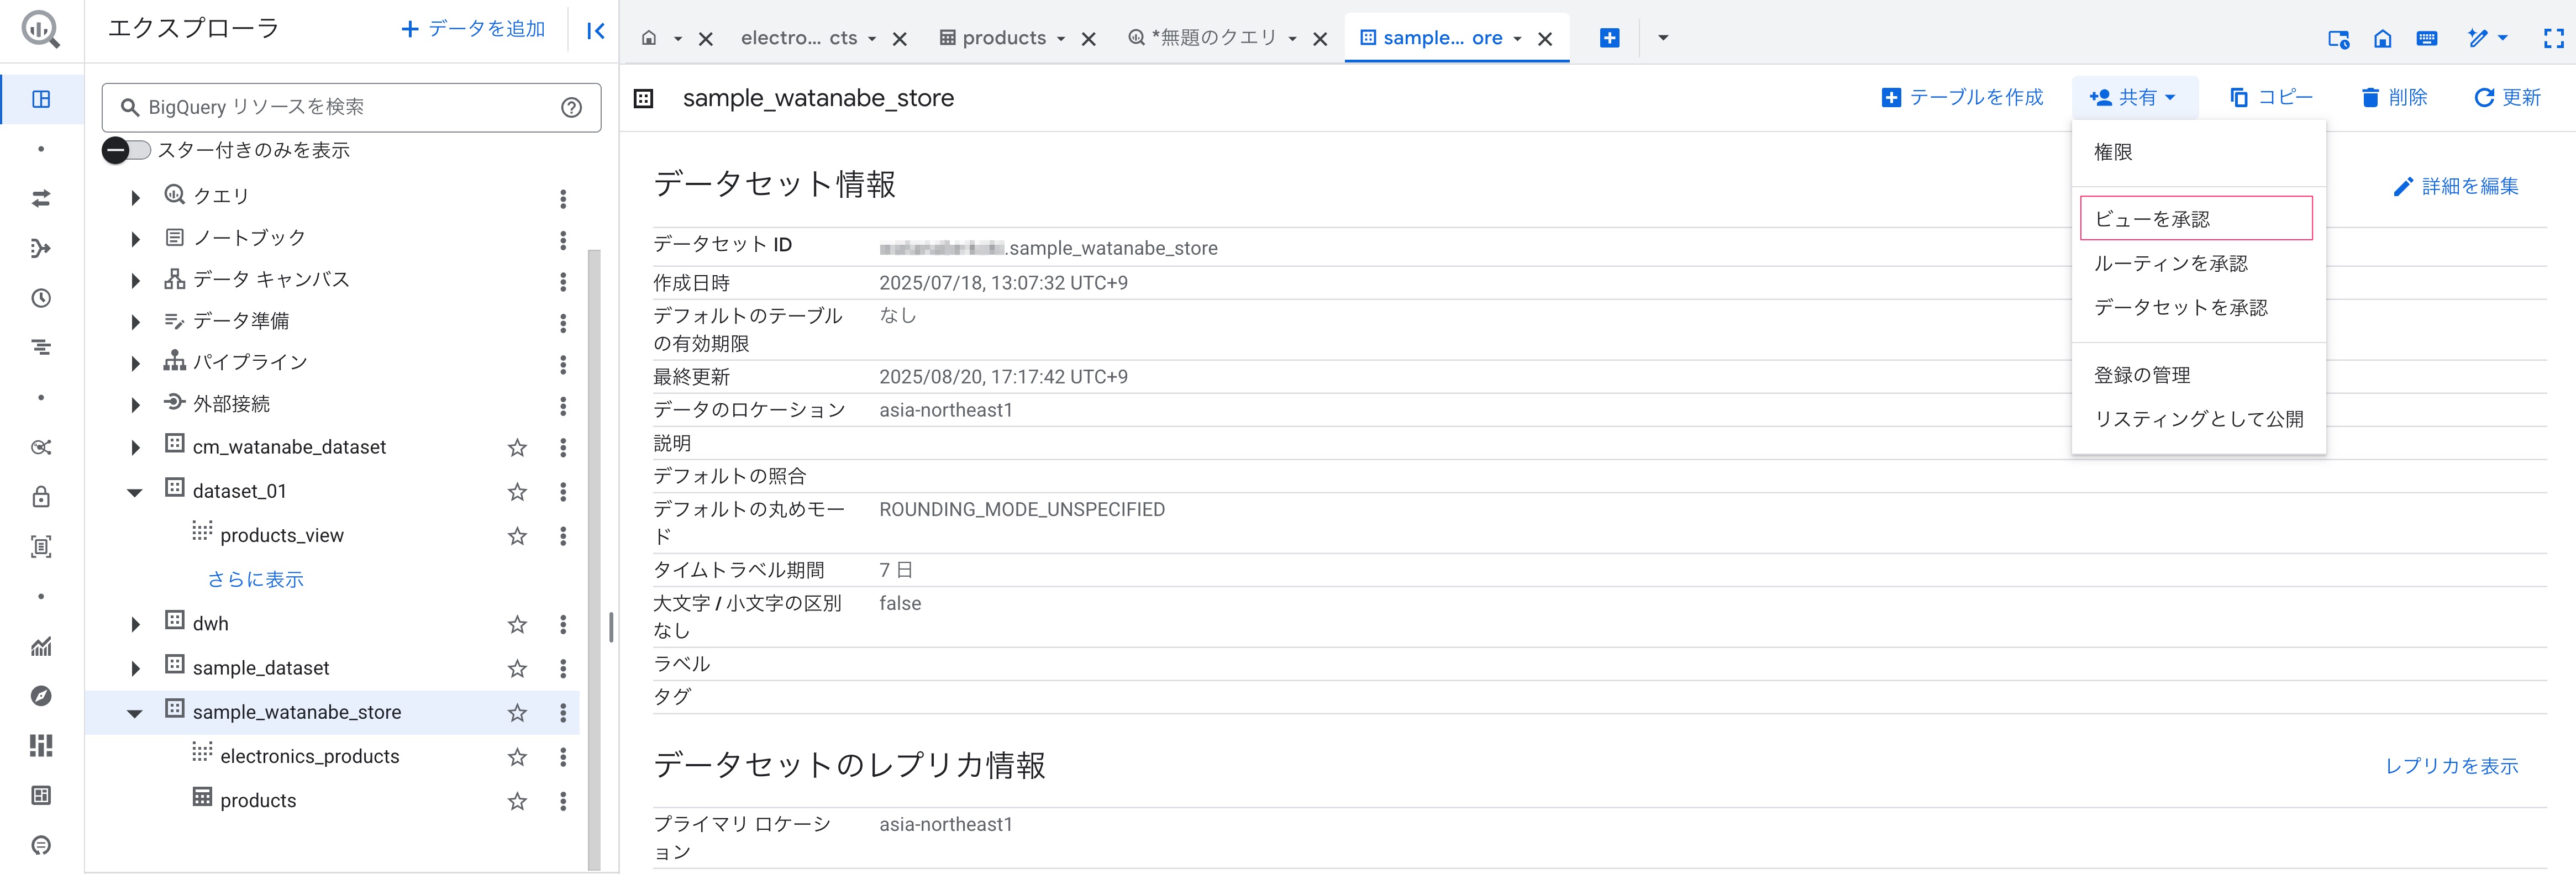Open more options for クエリ row

pyautogui.click(x=563, y=198)
